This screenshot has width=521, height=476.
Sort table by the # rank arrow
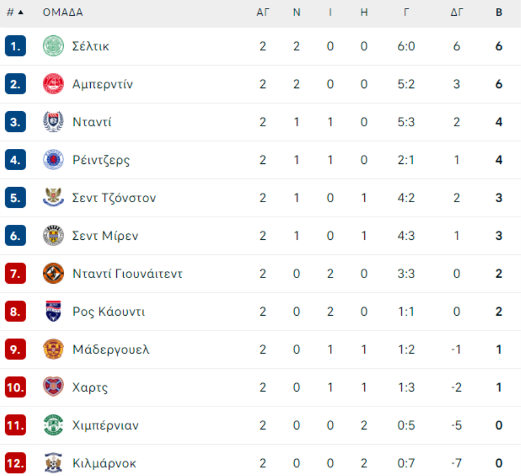click(x=21, y=12)
